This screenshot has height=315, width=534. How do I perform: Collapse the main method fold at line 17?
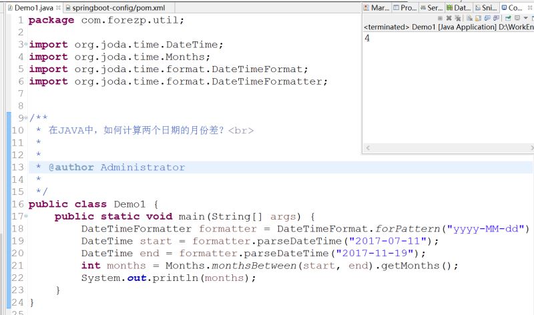pos(26,216)
